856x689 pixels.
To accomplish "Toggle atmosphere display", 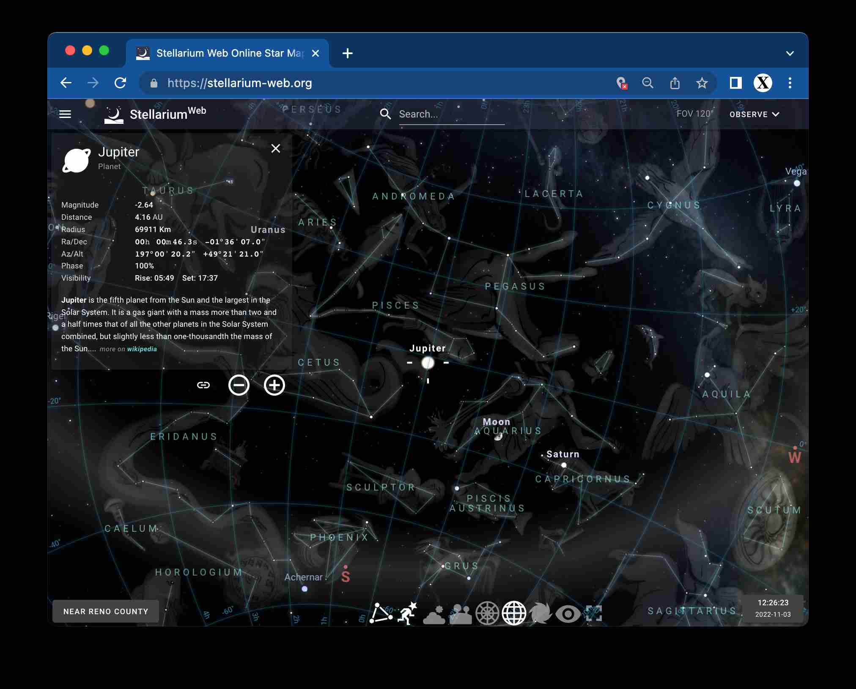I will [x=434, y=614].
